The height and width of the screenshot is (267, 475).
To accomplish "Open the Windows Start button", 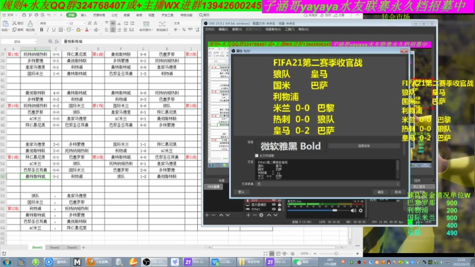I will coord(7,262).
